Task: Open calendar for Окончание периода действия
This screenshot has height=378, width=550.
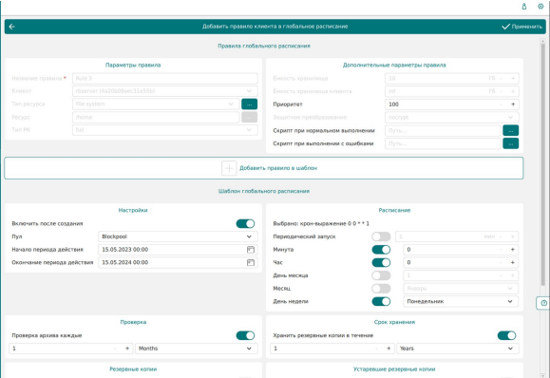Action: tap(251, 263)
